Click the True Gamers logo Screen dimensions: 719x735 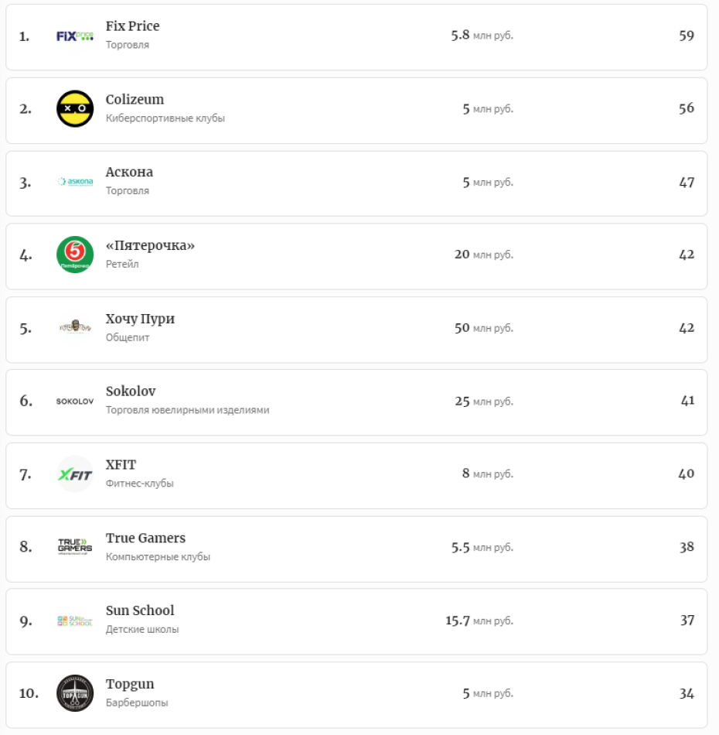click(75, 547)
